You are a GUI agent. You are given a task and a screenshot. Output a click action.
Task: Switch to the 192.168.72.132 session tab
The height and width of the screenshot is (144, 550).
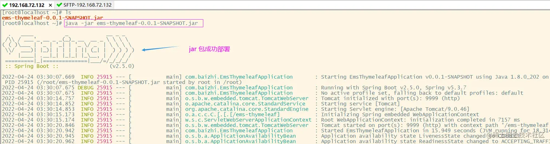[x=27, y=5]
